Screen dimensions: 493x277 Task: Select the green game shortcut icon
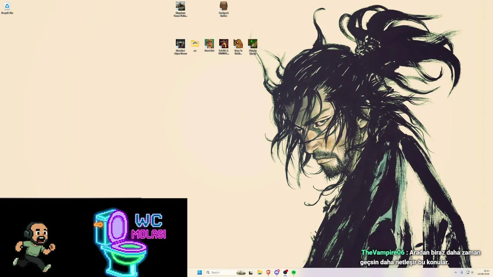coord(253,47)
